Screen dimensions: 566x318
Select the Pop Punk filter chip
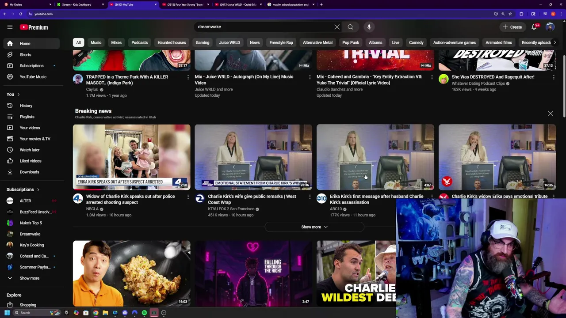tap(351, 42)
